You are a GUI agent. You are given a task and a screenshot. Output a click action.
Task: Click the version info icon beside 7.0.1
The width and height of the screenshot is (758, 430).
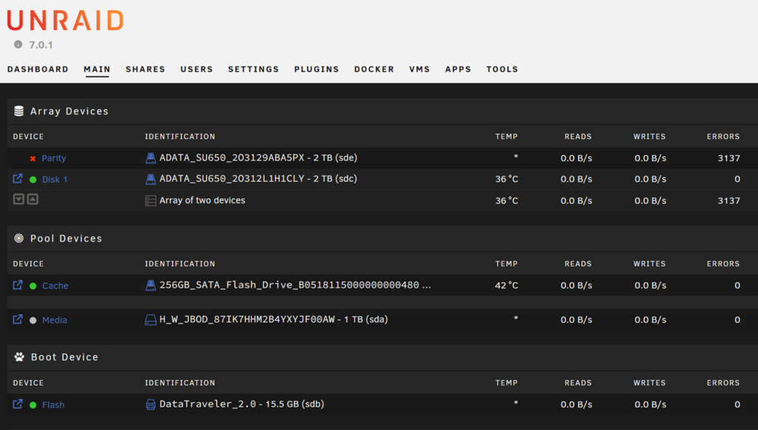click(18, 45)
